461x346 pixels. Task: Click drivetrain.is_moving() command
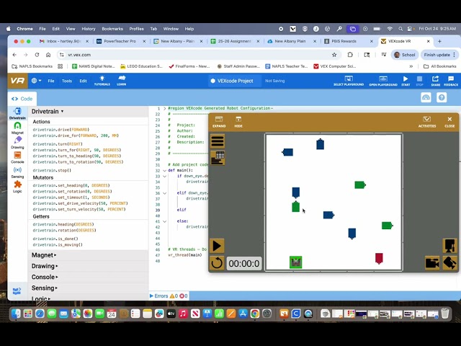pos(58,245)
